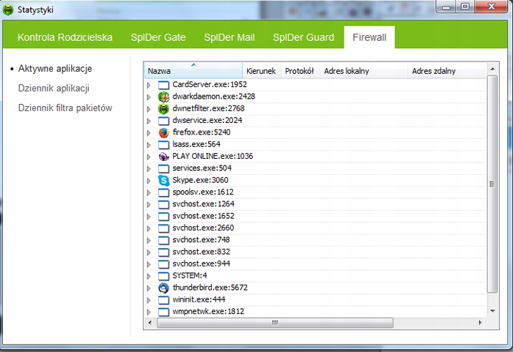Open the Kontrola Rodzicielska tab
The height and width of the screenshot is (352, 513).
pyautogui.click(x=65, y=37)
